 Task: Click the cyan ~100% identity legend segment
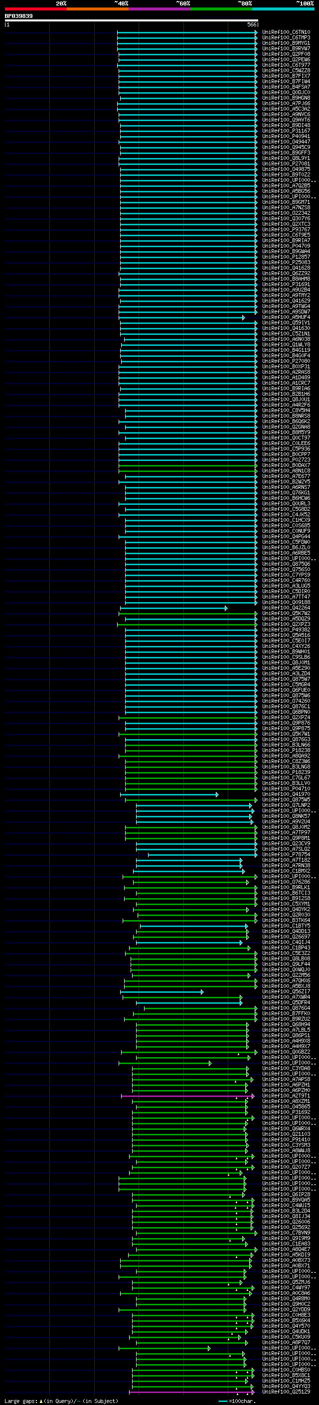(284, 9)
